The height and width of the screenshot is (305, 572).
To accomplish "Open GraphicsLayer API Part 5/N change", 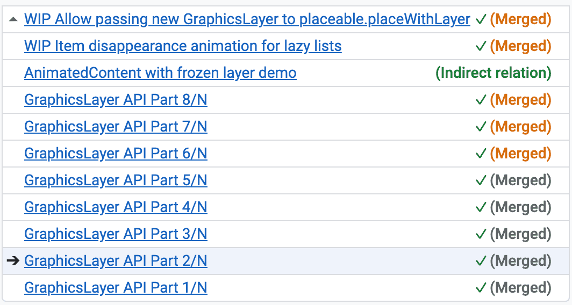I will [116, 180].
